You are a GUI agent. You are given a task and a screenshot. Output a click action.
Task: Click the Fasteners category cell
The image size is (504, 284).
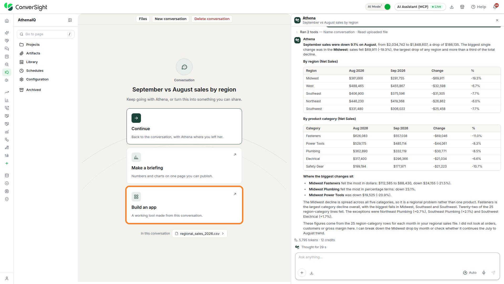(313, 136)
